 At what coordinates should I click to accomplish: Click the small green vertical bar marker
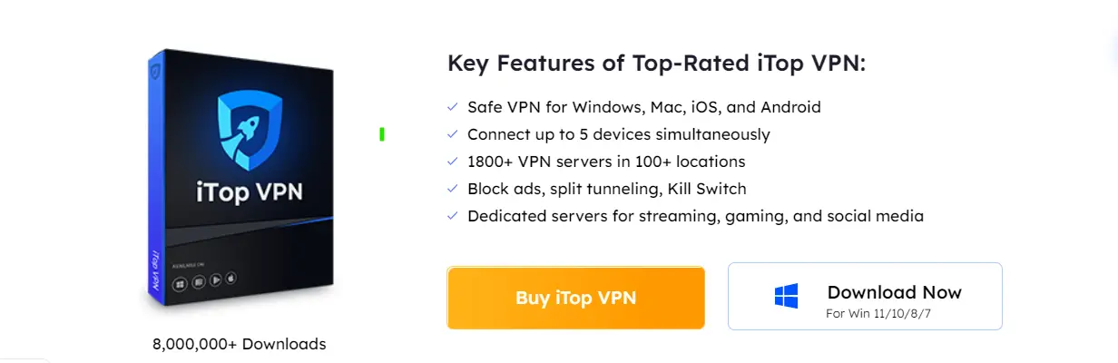tap(382, 134)
